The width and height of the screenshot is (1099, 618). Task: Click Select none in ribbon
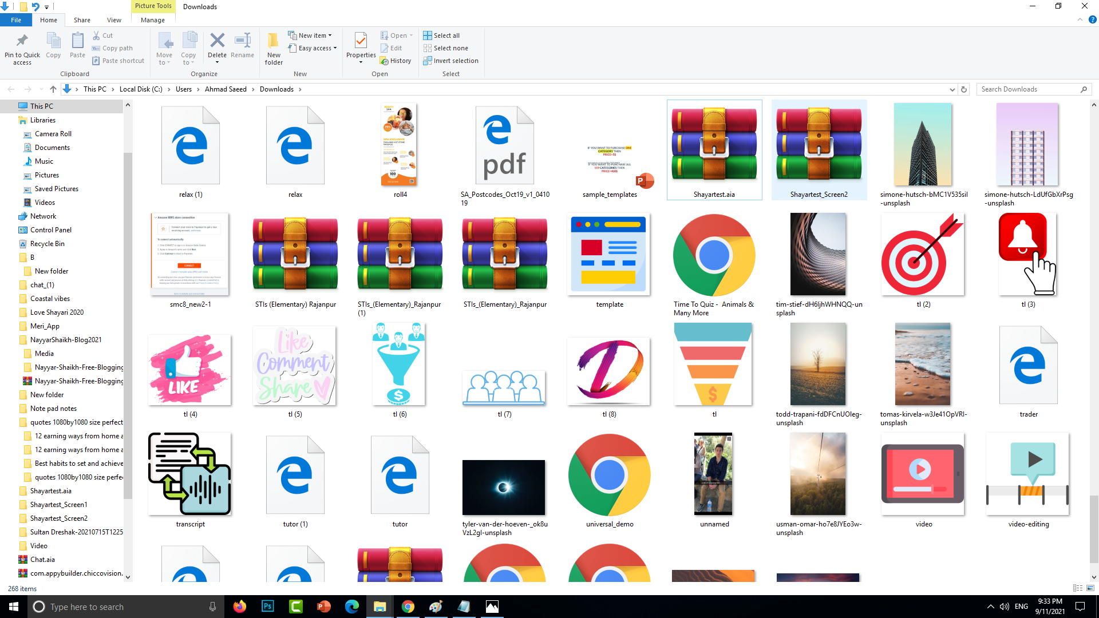[x=445, y=48]
